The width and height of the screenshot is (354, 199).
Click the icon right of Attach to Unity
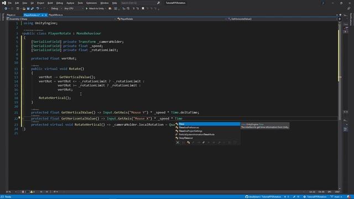pyautogui.click(x=110, y=9)
